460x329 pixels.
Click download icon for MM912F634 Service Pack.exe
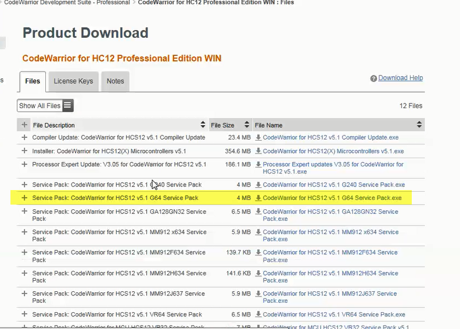click(258, 252)
